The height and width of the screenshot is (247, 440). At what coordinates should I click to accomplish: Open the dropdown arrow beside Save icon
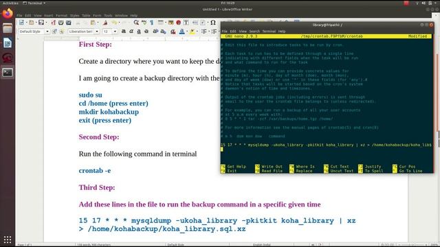(46, 23)
